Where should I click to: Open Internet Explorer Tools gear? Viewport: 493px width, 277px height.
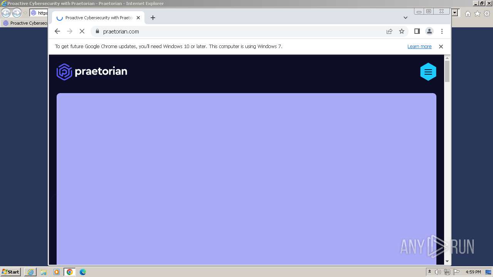487,14
